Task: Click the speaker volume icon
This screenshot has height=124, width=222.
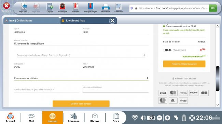Action: (143, 118)
